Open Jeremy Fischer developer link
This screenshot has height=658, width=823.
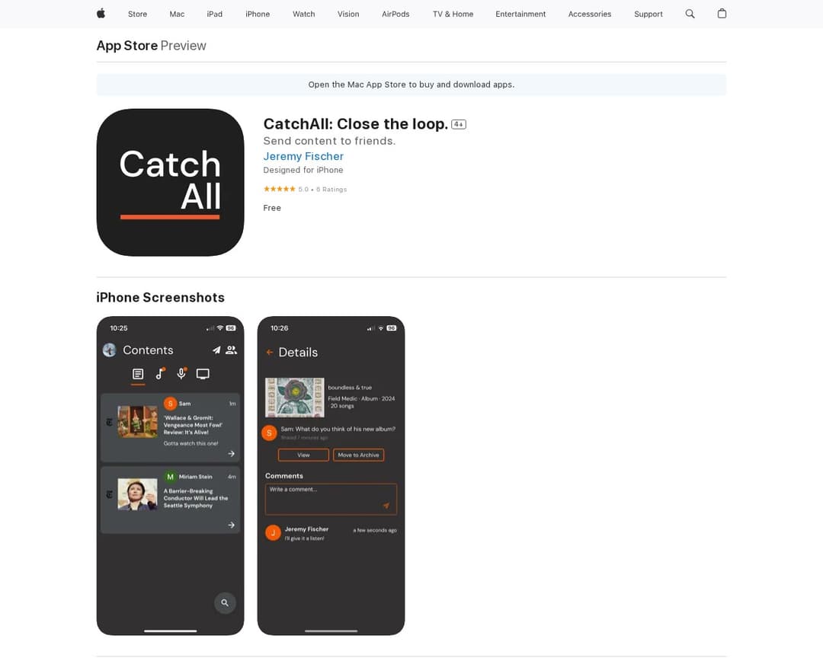pos(303,156)
